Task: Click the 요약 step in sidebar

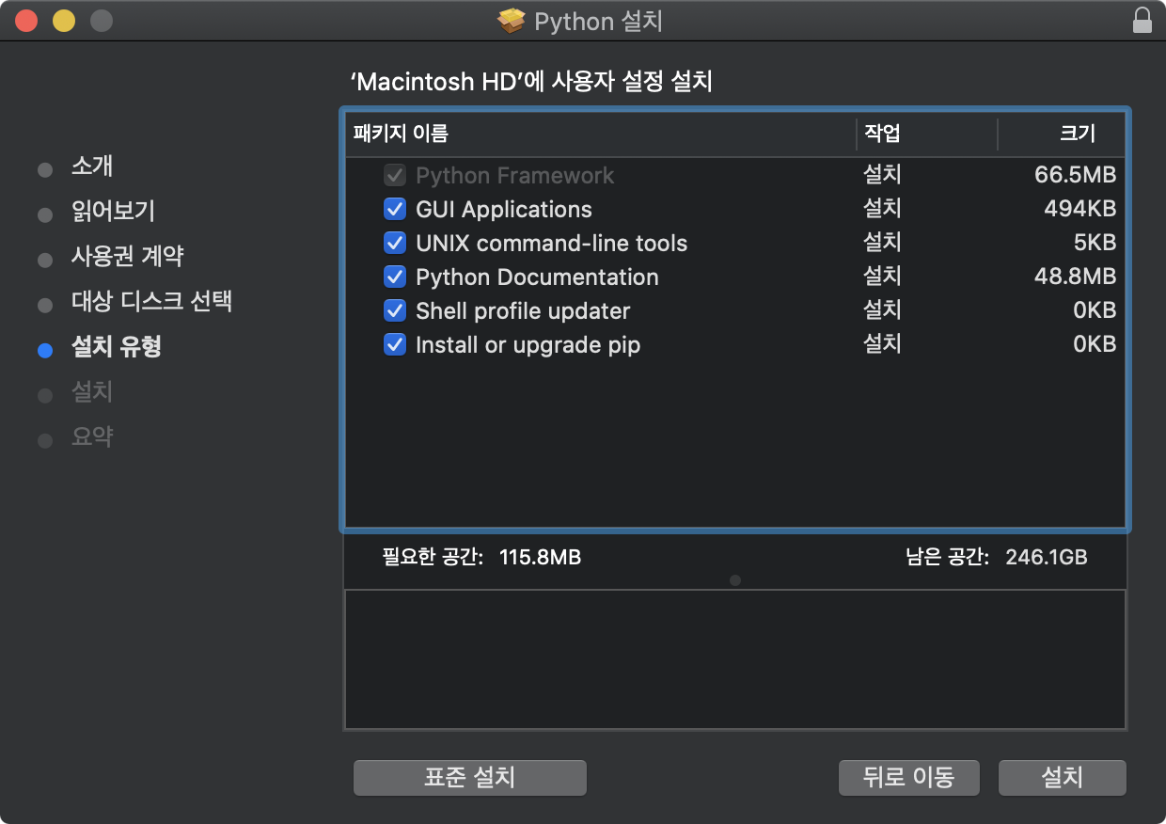Action: click(92, 436)
